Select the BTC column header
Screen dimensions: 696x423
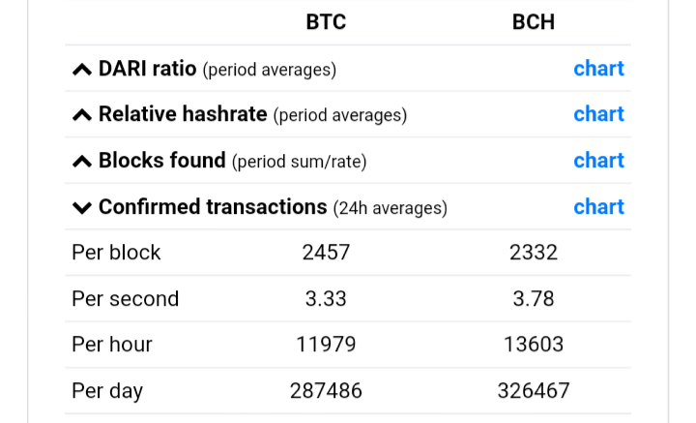(x=326, y=21)
